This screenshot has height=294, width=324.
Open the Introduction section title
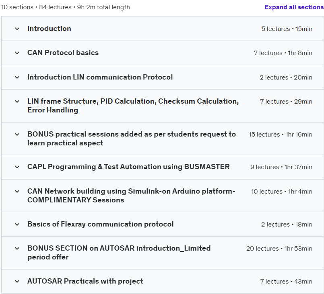pos(49,29)
